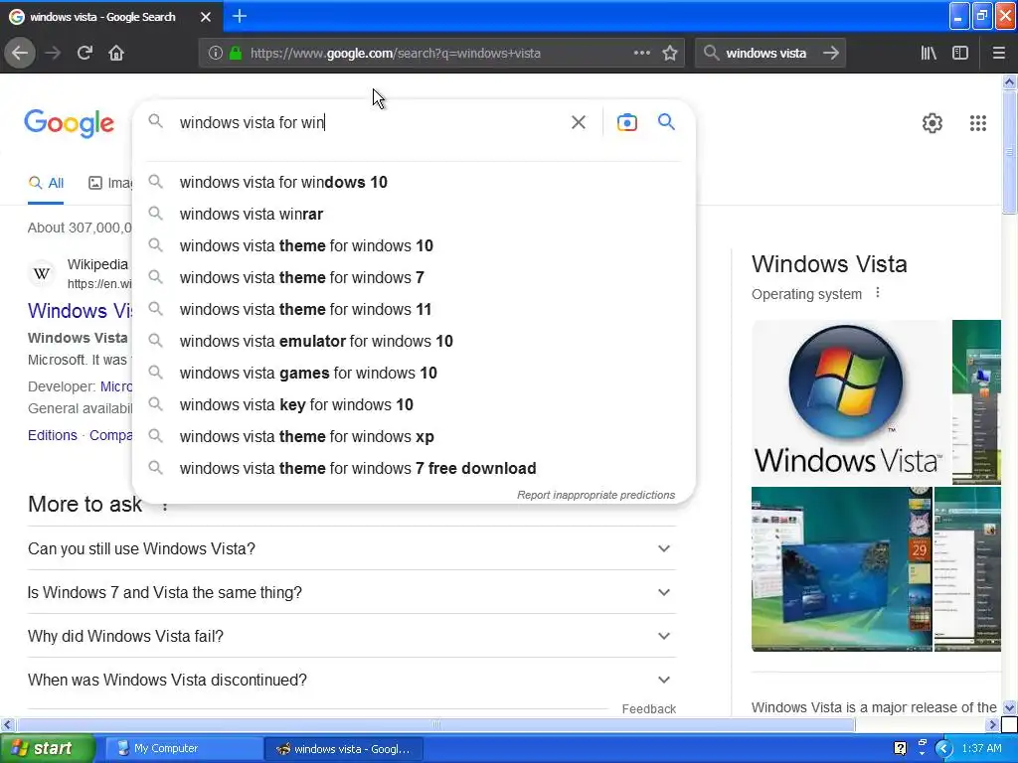Switch to the Images results tab
The image size is (1018, 763).
(x=110, y=183)
